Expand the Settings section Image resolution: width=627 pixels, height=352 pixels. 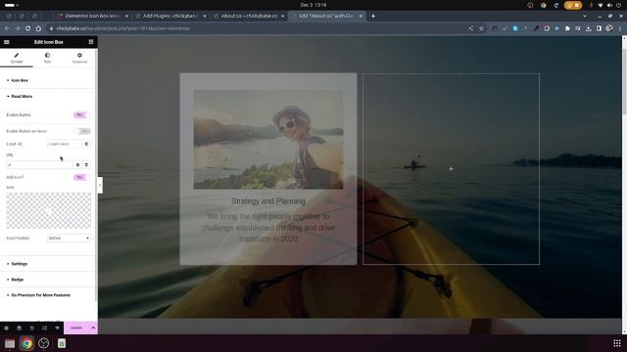click(x=19, y=264)
